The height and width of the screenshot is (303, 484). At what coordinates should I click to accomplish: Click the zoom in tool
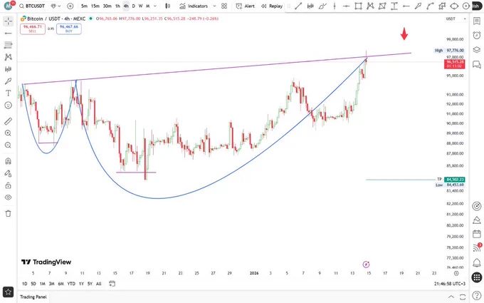click(x=9, y=133)
